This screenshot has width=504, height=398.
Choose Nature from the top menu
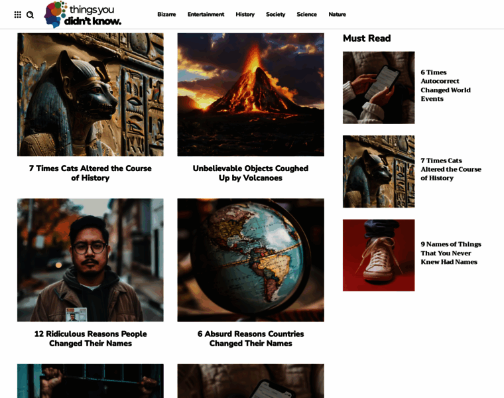pyautogui.click(x=337, y=15)
